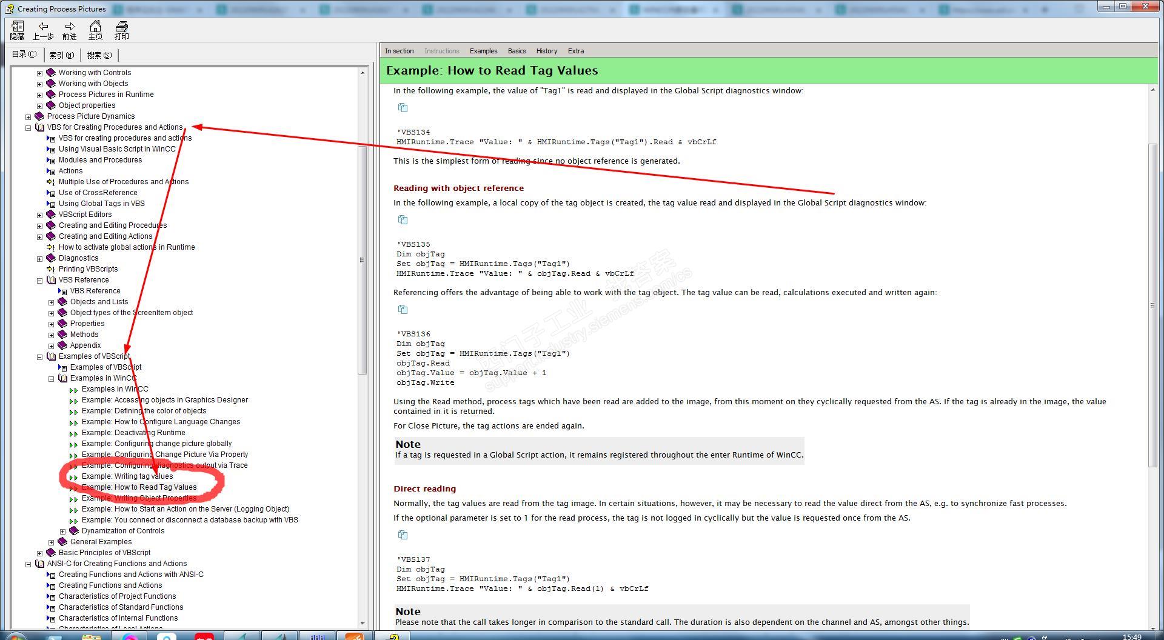
Task: Expand the Objects and Lists node
Action: (x=51, y=302)
